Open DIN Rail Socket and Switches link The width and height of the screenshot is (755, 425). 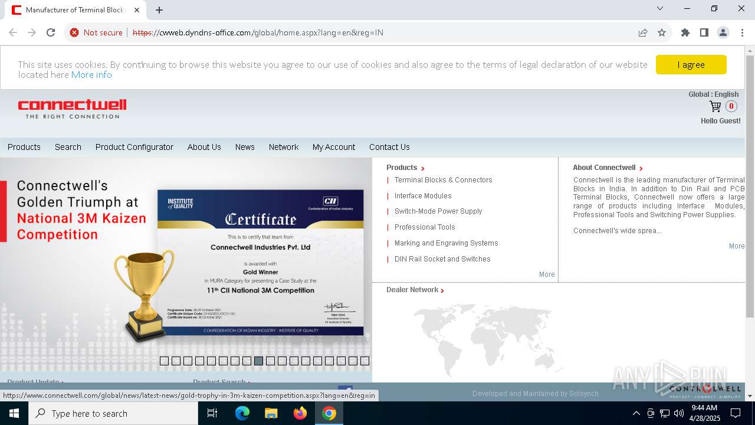click(x=442, y=259)
